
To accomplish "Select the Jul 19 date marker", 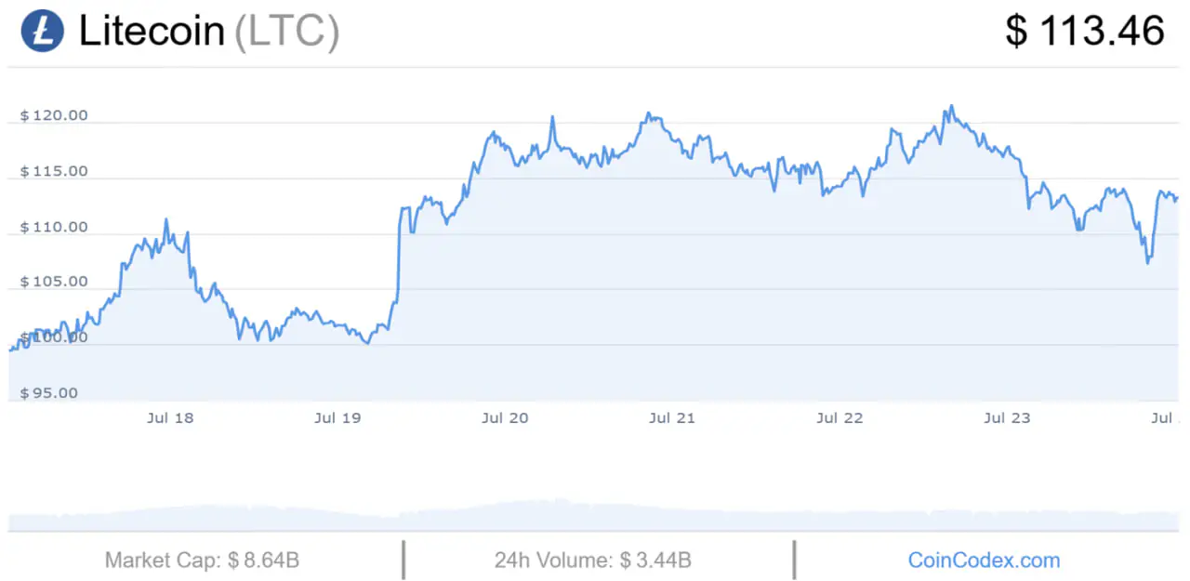I will tap(337, 418).
